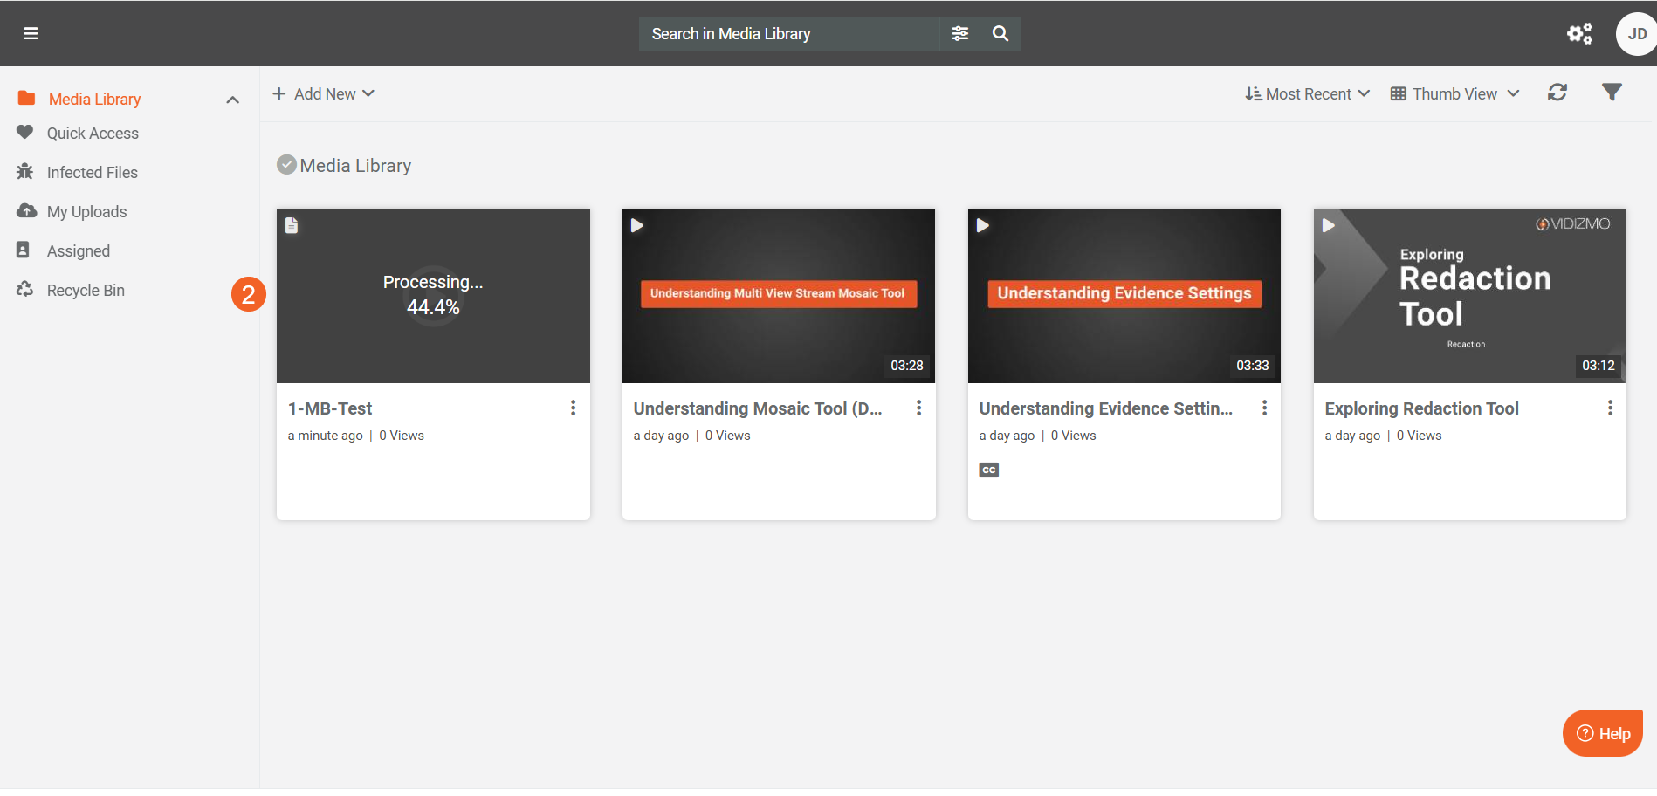Collapse the Media Library sidebar section
Viewport: 1657px width, 796px height.
(232, 99)
